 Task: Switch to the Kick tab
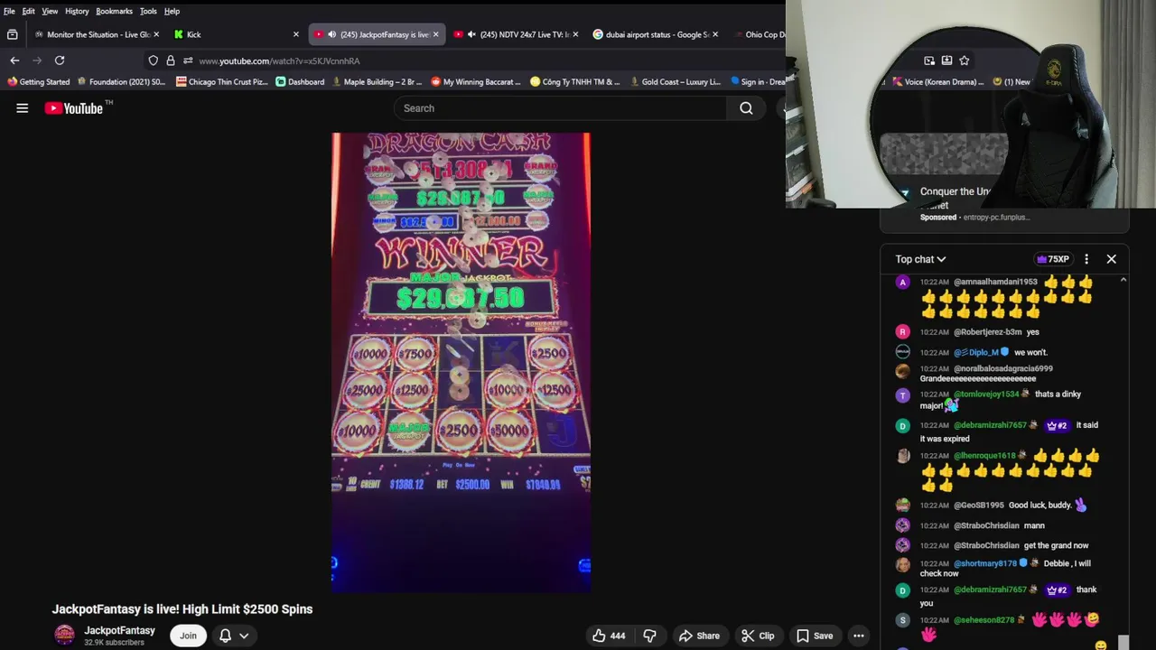point(235,34)
